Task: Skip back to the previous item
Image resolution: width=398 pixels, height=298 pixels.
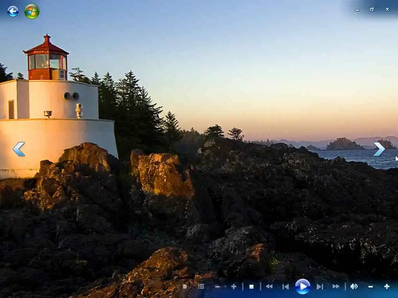Action: 286,287
